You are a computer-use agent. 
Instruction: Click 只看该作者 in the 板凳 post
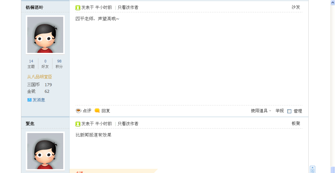click(128, 123)
